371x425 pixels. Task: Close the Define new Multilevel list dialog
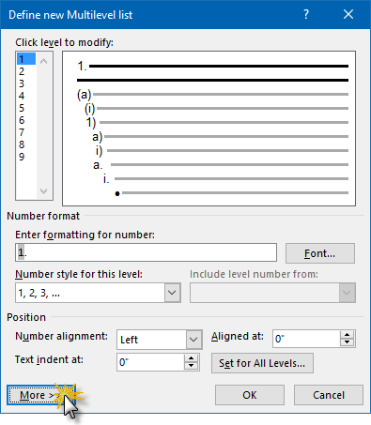(348, 14)
